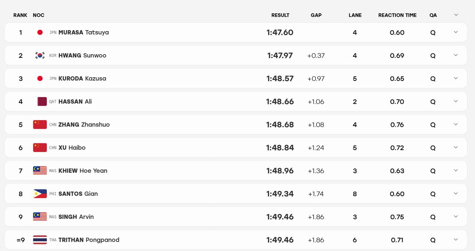Click the 1:48.66 result for HASSAN Ali

click(x=280, y=102)
